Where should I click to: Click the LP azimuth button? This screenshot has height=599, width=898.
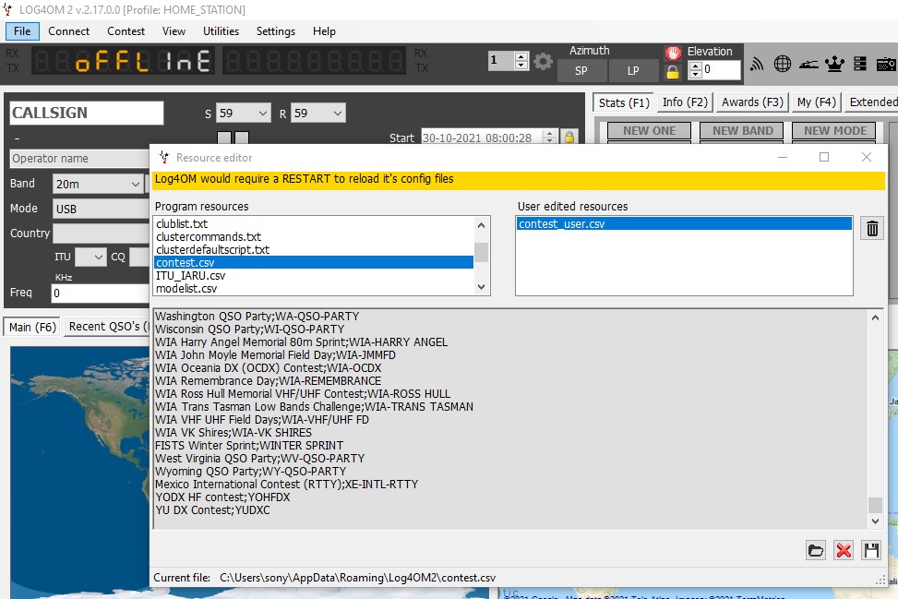pyautogui.click(x=633, y=70)
